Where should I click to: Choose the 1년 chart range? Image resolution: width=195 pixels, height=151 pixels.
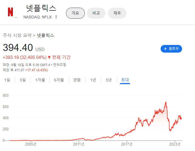tap(93, 80)
